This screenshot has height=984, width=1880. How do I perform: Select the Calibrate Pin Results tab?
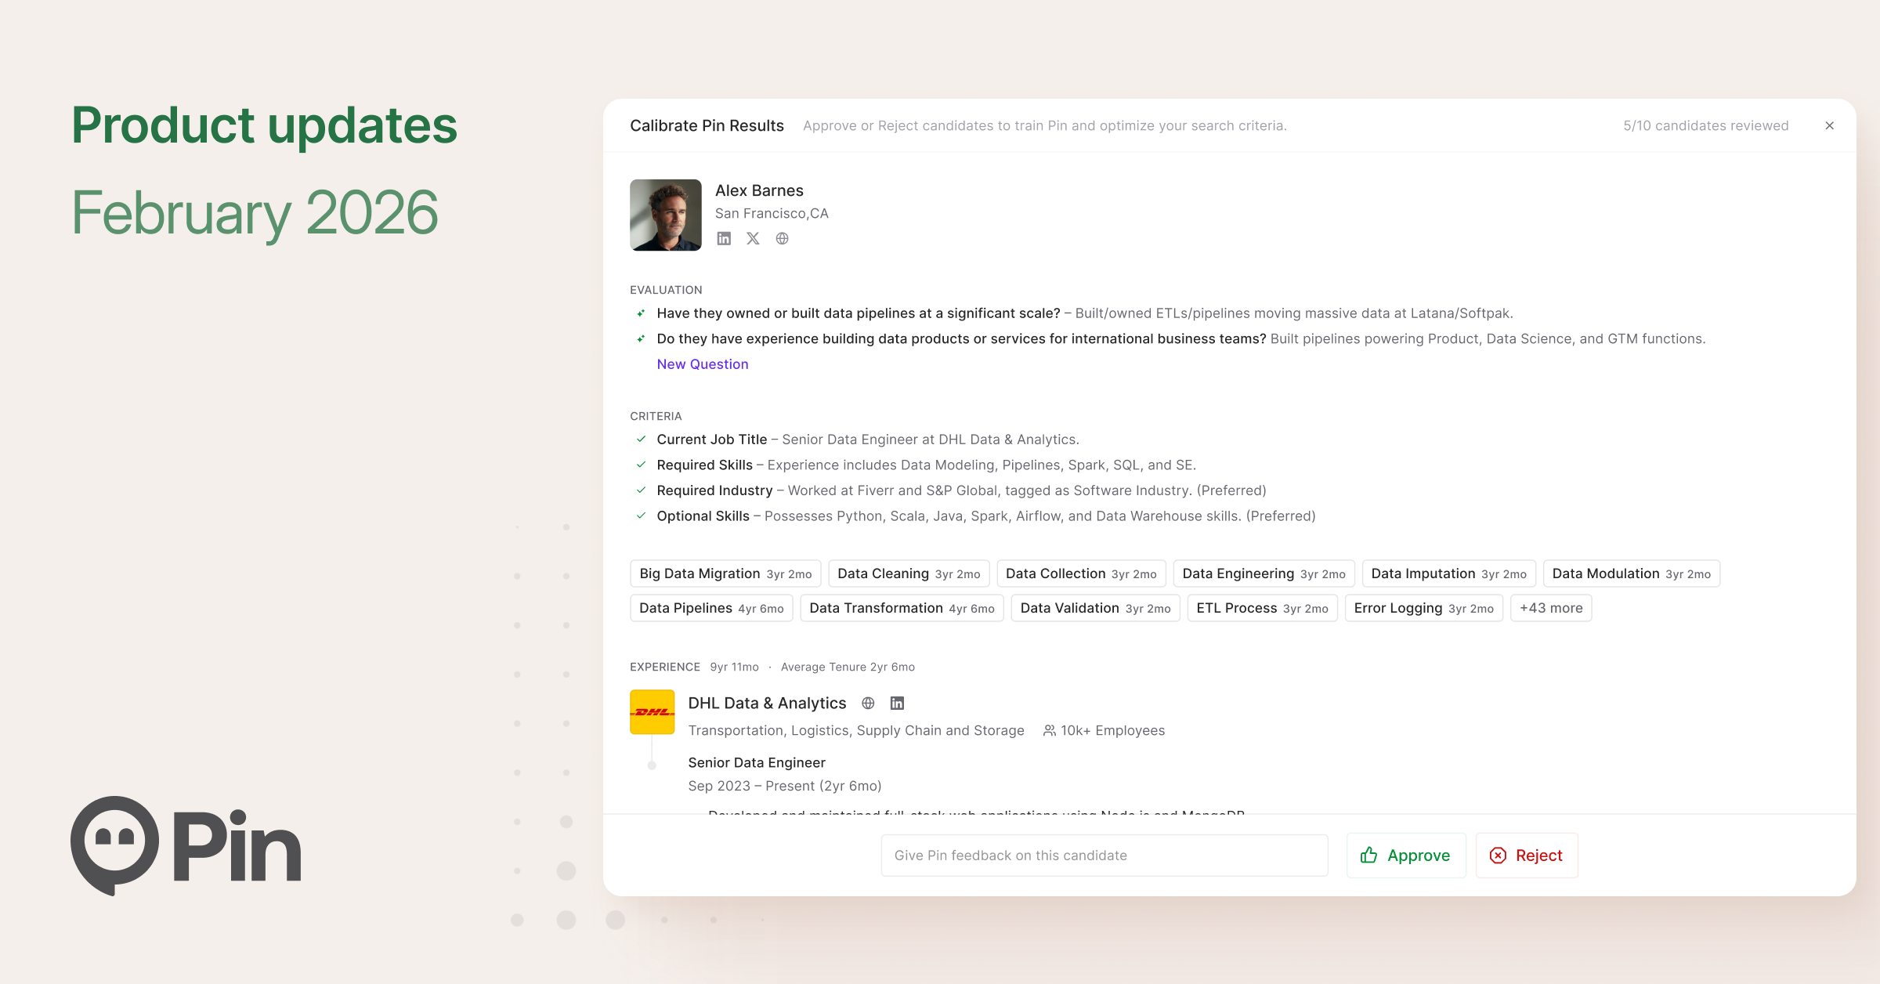click(x=707, y=125)
